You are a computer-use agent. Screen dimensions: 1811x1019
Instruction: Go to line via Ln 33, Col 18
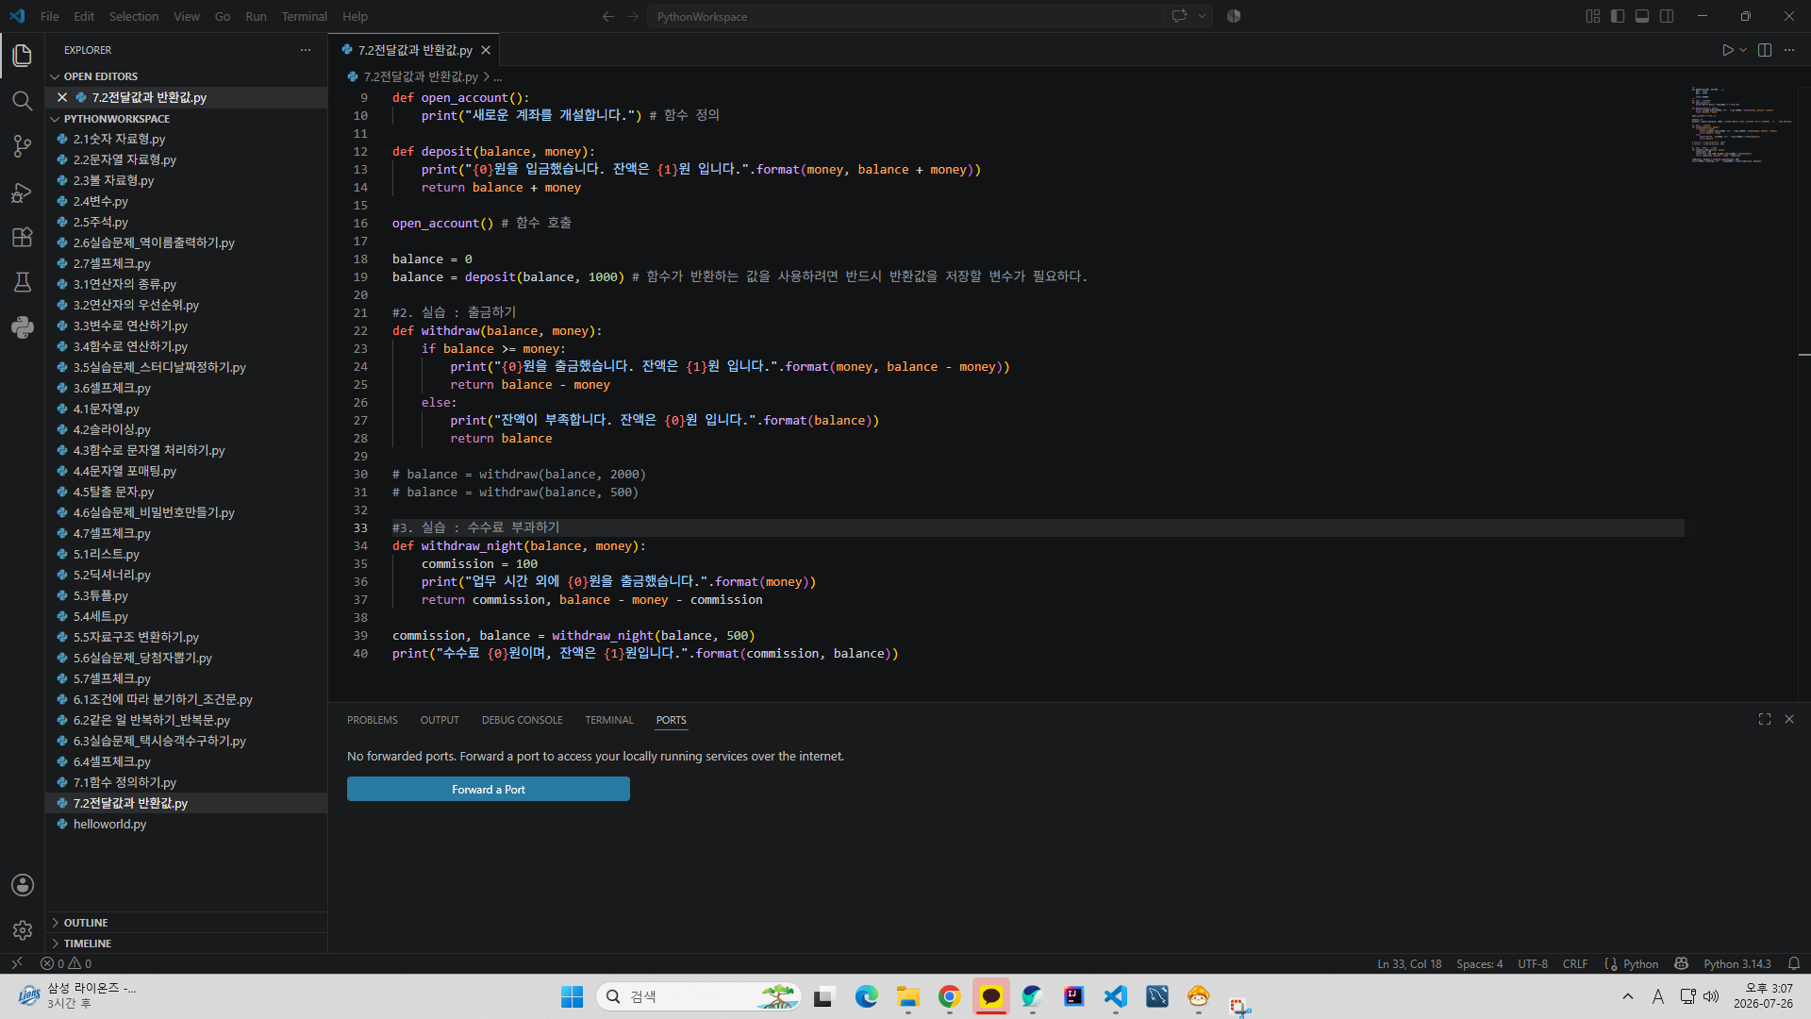[1409, 963]
